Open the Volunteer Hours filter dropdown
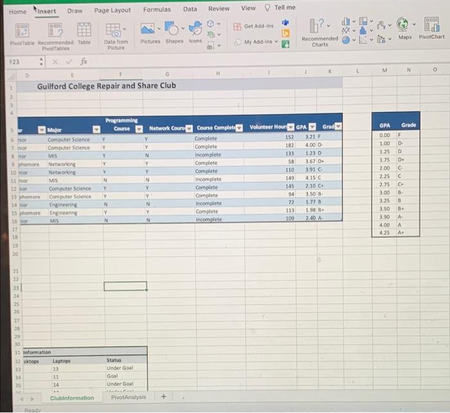 [291, 127]
